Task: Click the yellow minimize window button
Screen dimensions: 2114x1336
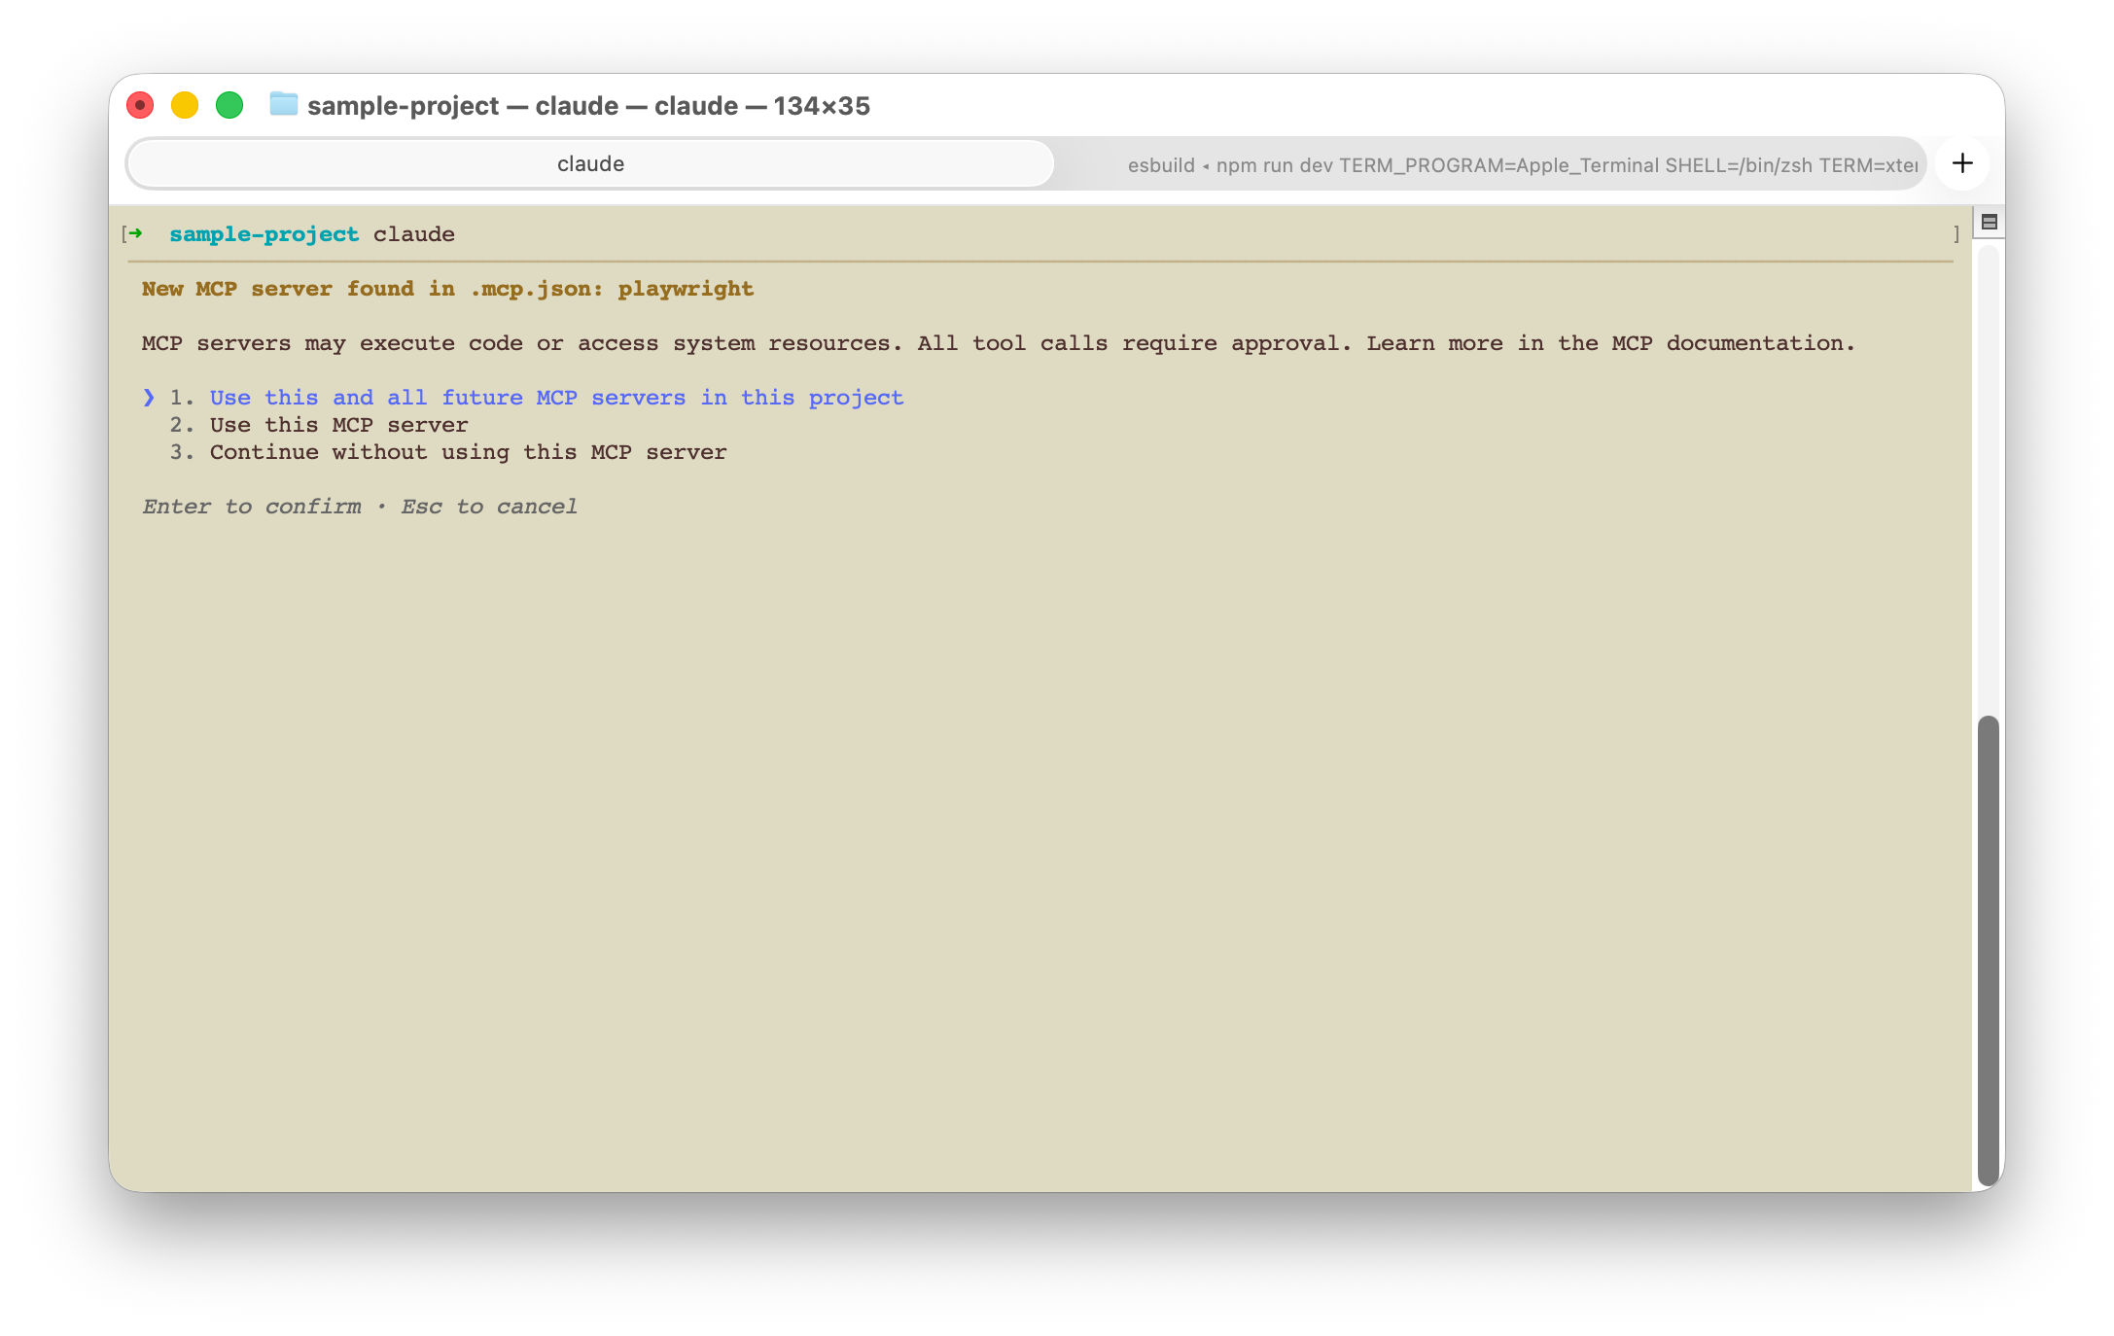Action: point(185,105)
